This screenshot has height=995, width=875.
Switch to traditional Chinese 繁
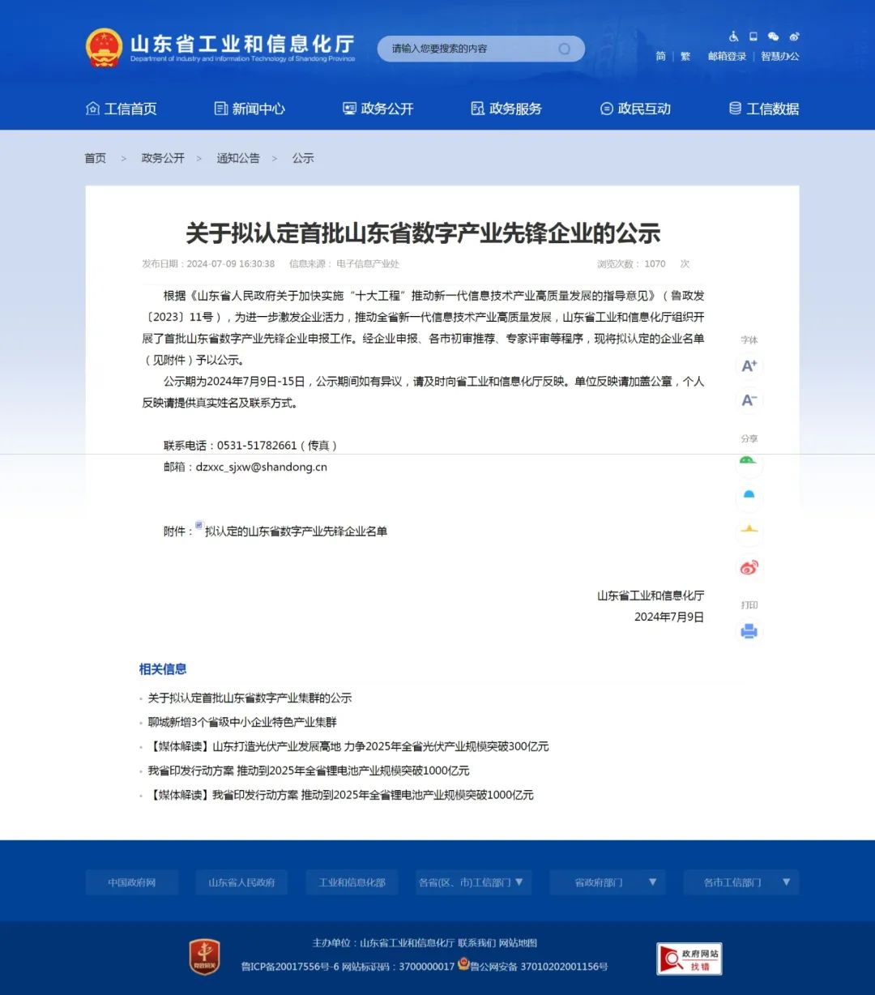point(685,57)
